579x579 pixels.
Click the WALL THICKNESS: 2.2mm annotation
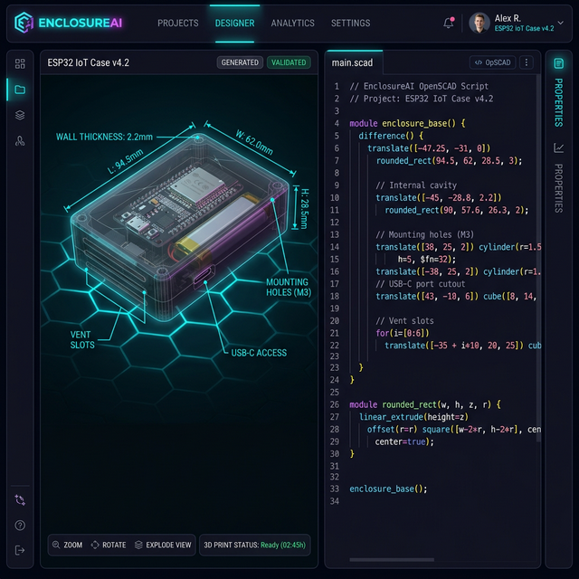pos(104,137)
